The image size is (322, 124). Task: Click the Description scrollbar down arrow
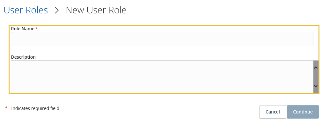(x=316, y=86)
